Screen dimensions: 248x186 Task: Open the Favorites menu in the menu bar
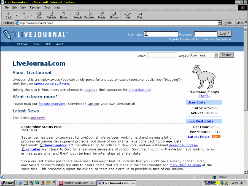point(35,7)
